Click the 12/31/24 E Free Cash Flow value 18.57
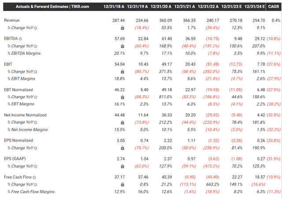This screenshot has width=282, height=198. [260, 177]
